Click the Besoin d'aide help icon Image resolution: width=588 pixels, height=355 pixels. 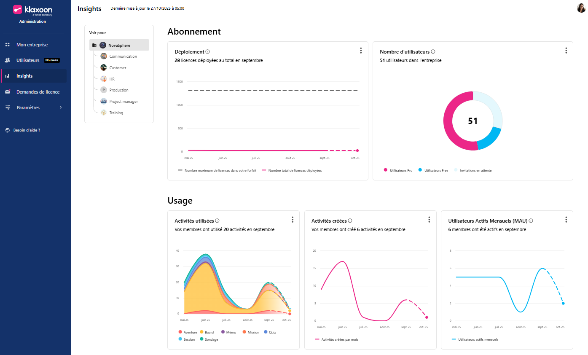(8, 130)
